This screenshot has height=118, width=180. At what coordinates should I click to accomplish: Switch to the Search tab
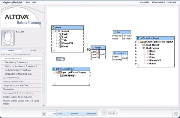[x=33, y=50]
